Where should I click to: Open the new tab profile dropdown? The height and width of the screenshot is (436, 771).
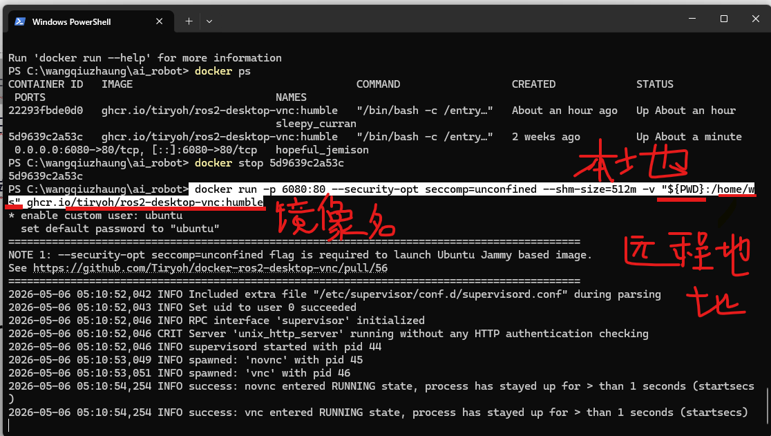209,21
